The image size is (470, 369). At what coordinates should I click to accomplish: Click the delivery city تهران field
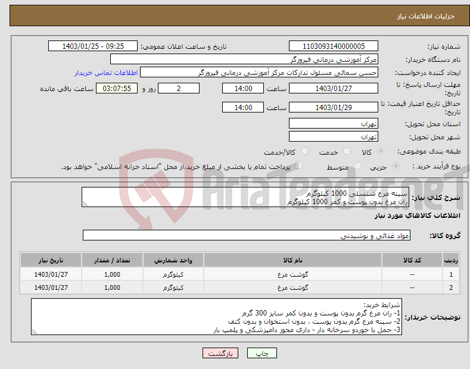click(x=334, y=136)
